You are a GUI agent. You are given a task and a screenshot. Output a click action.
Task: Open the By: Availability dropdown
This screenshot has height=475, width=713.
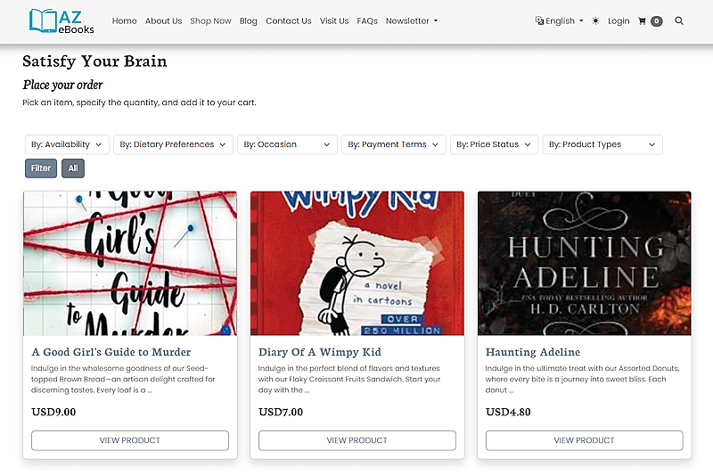[67, 144]
